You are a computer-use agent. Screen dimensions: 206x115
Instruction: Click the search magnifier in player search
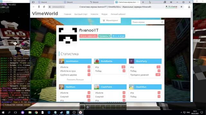[162, 22]
